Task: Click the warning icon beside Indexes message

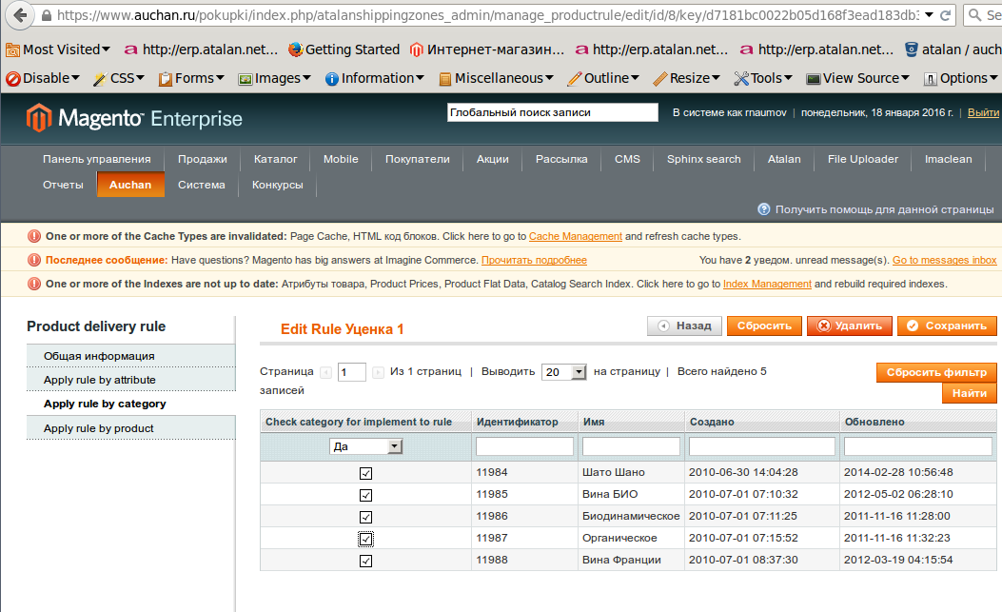Action: (x=34, y=284)
